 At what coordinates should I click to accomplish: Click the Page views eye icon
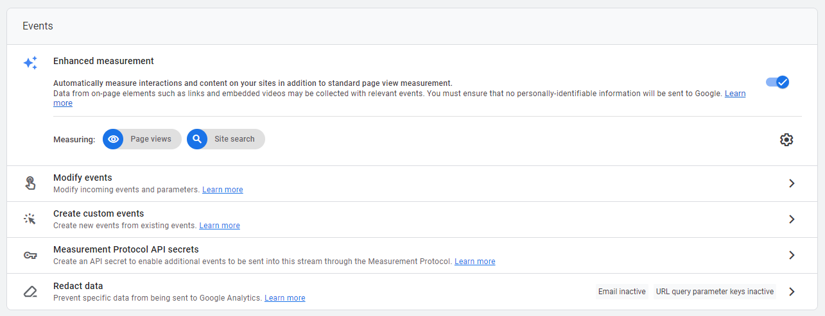coord(114,139)
